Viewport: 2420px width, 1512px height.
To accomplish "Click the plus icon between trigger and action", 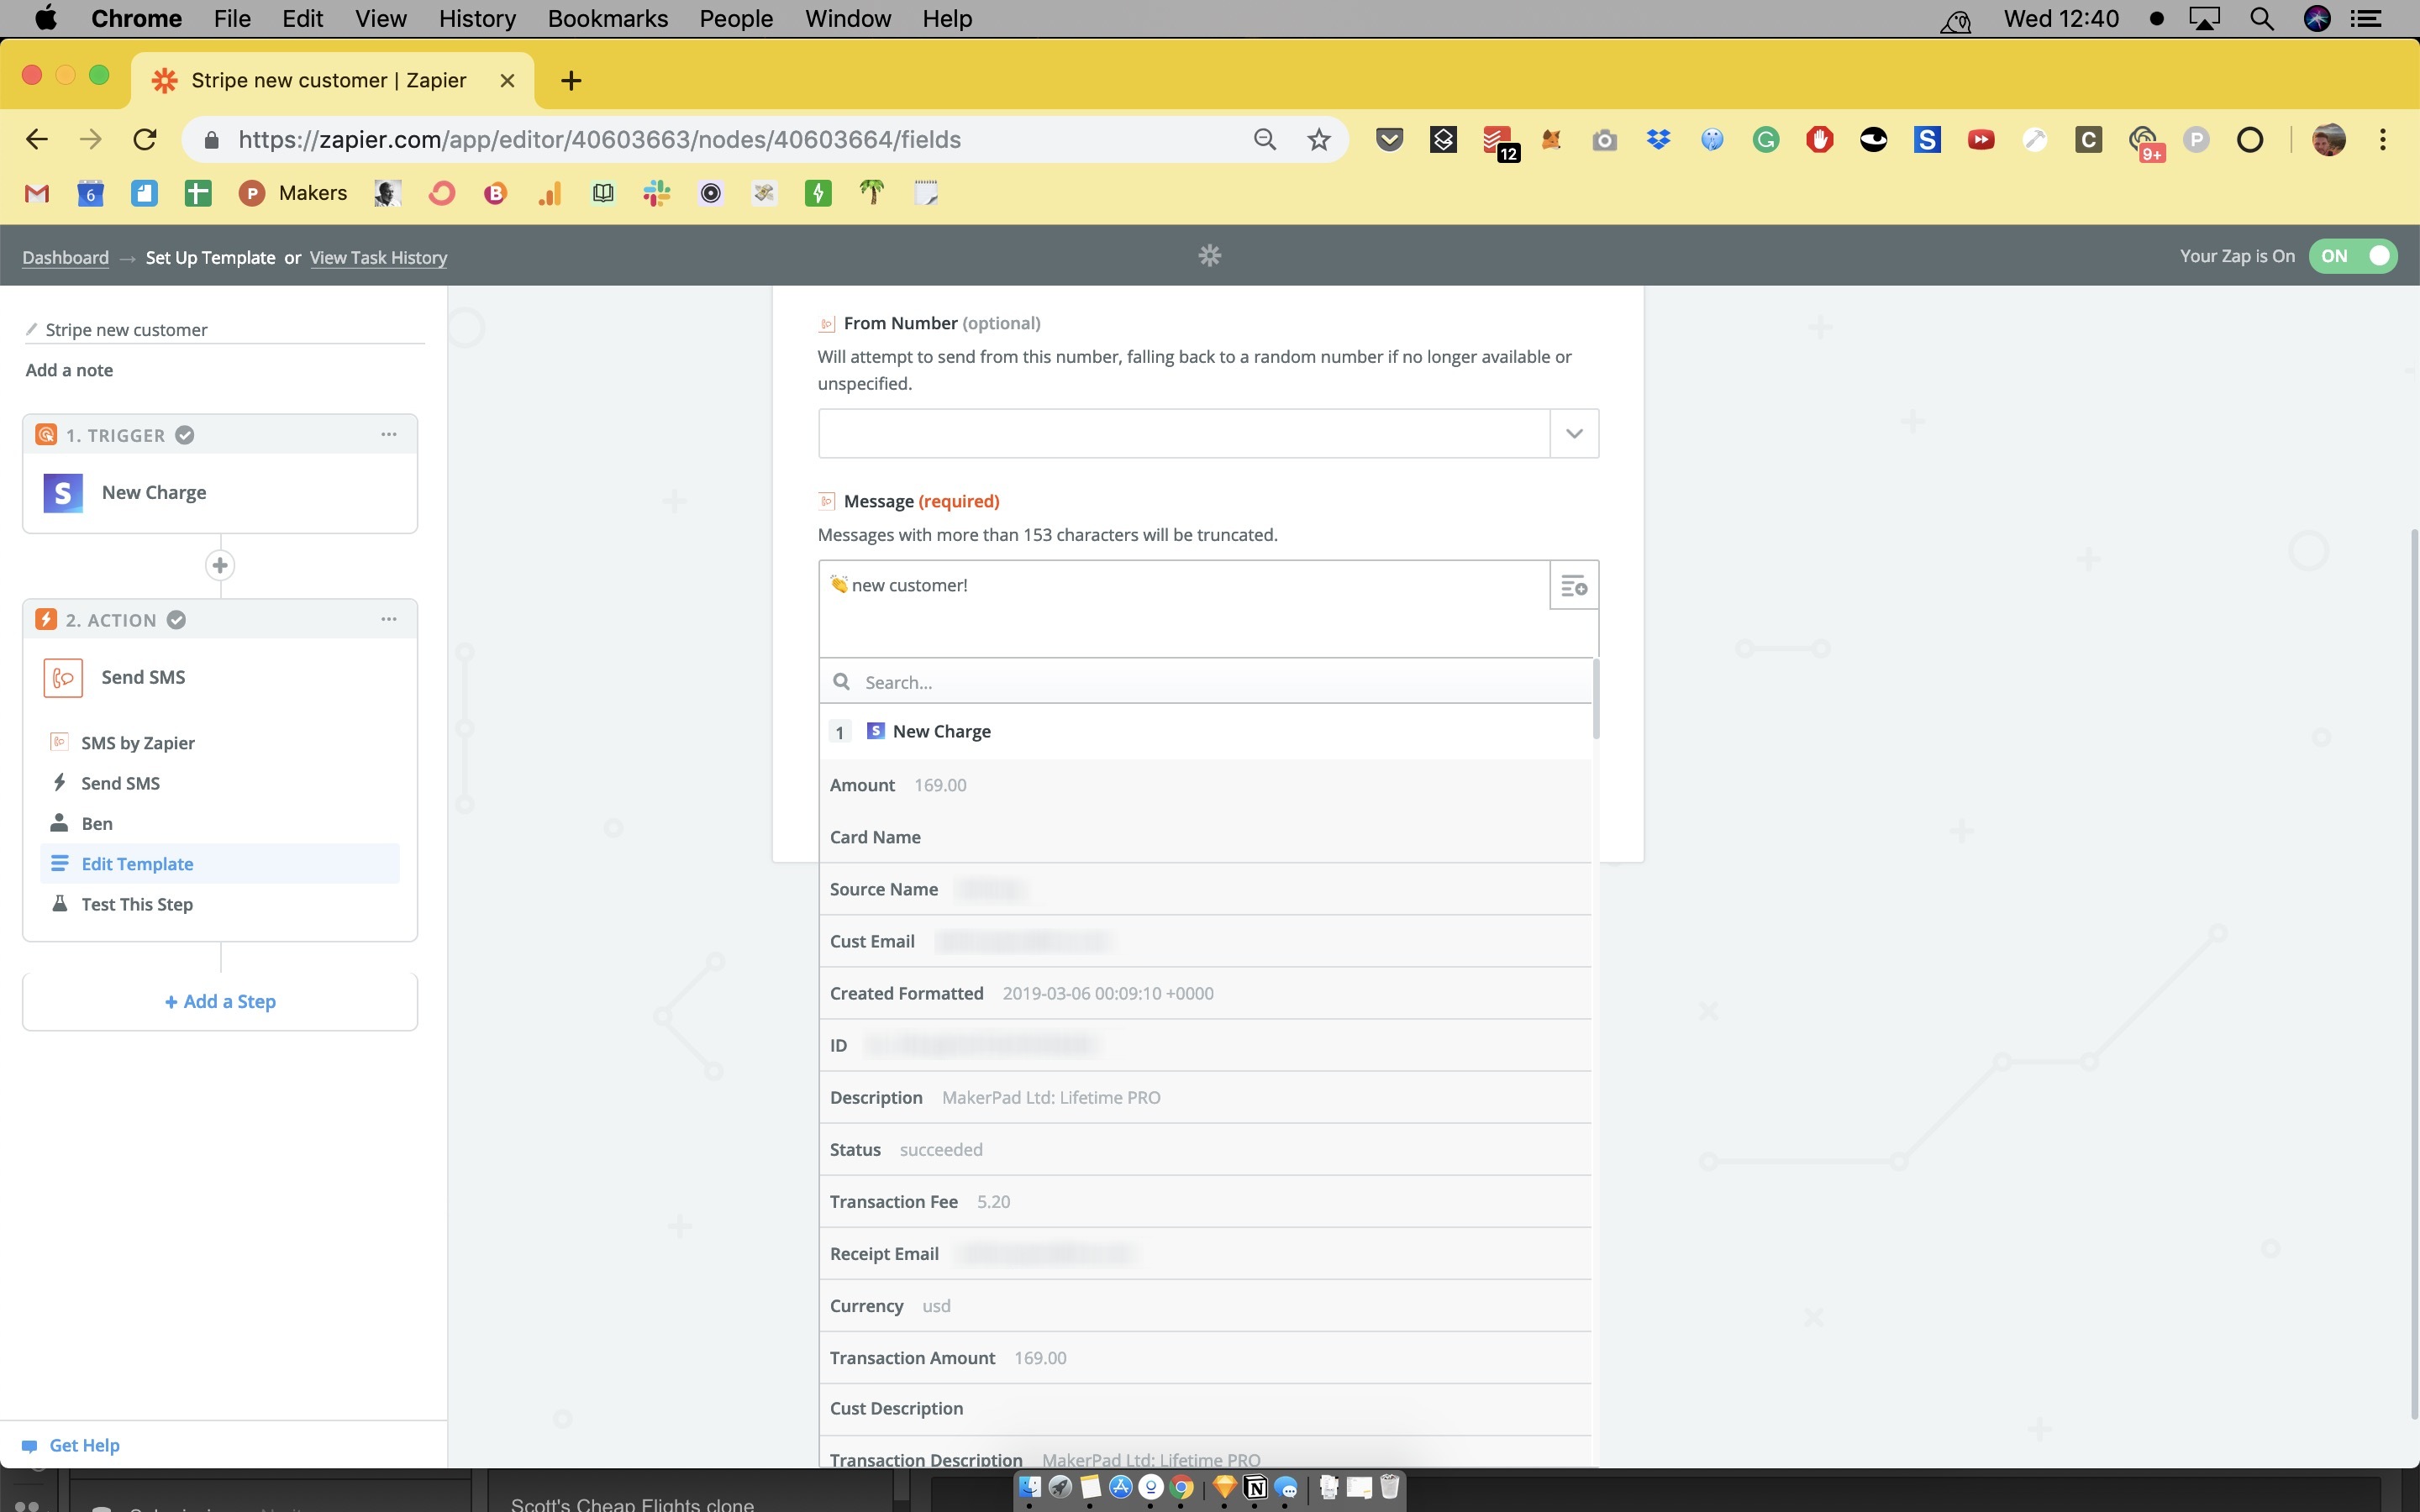I will click(x=220, y=566).
